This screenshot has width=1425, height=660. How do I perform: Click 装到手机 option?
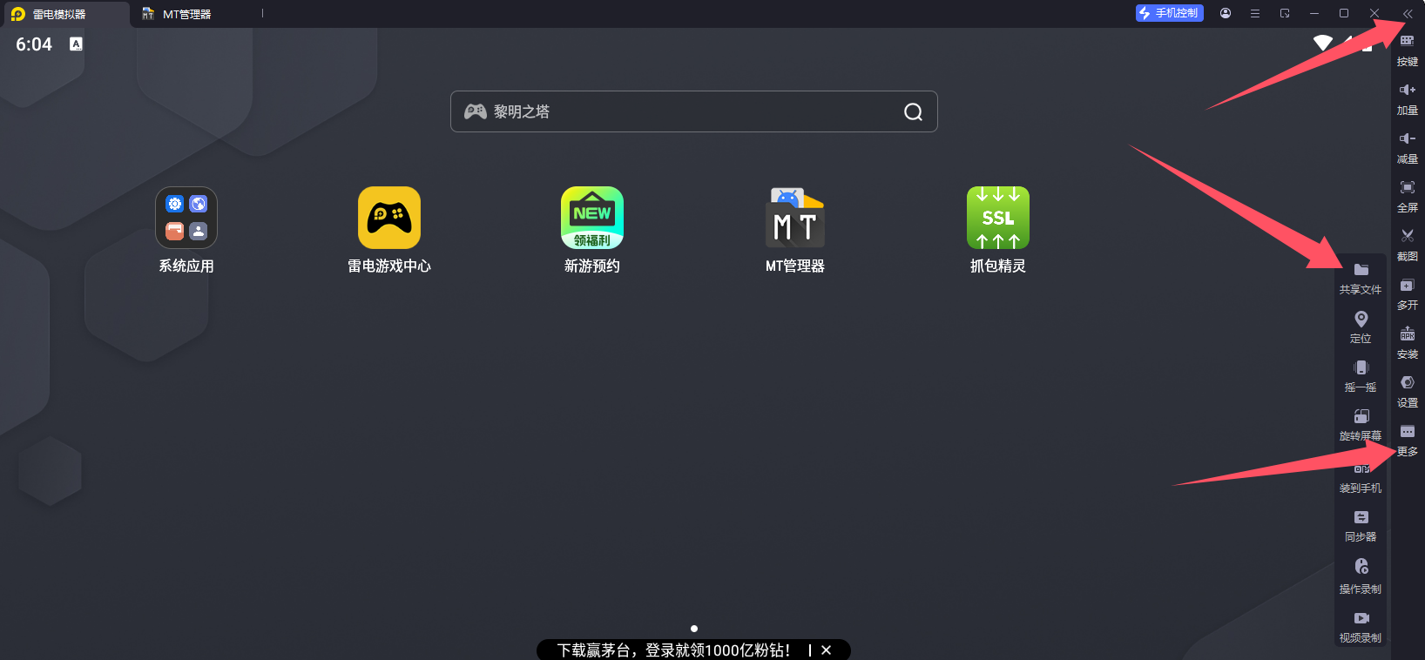tap(1361, 479)
